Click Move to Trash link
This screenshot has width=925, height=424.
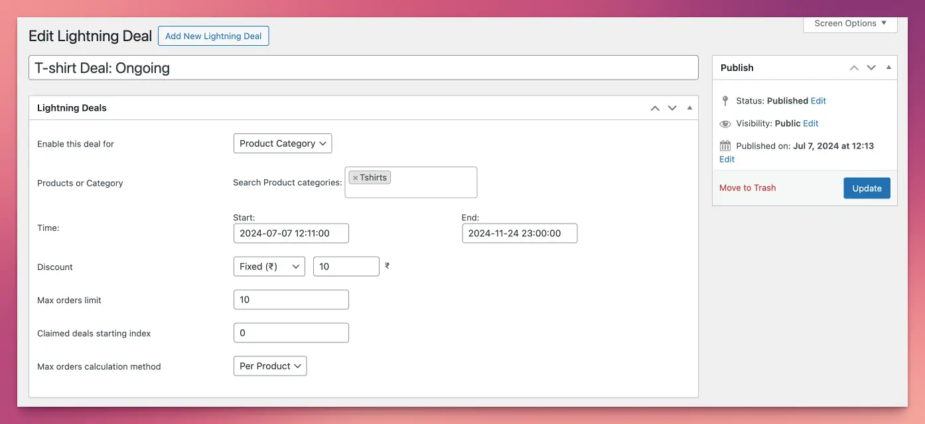[x=747, y=188]
